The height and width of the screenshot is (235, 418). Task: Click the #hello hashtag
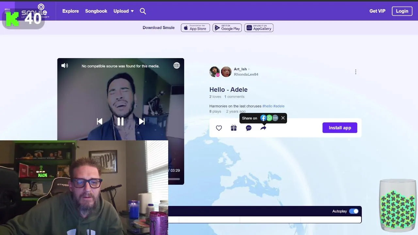(267, 106)
